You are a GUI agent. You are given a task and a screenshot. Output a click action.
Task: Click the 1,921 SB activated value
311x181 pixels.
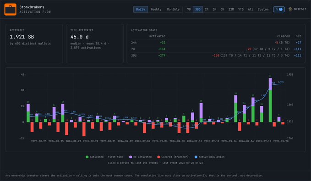pos(22,37)
